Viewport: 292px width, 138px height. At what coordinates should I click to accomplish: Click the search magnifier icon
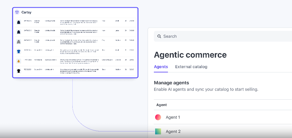[159, 36]
